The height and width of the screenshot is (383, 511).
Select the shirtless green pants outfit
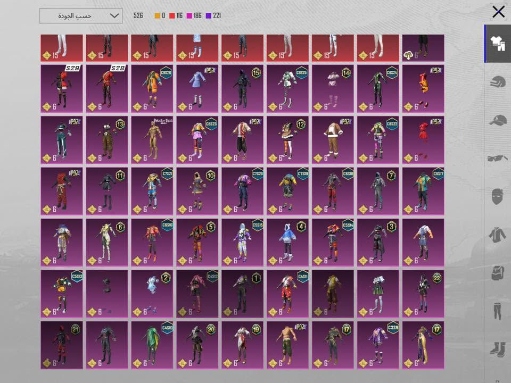(288, 345)
